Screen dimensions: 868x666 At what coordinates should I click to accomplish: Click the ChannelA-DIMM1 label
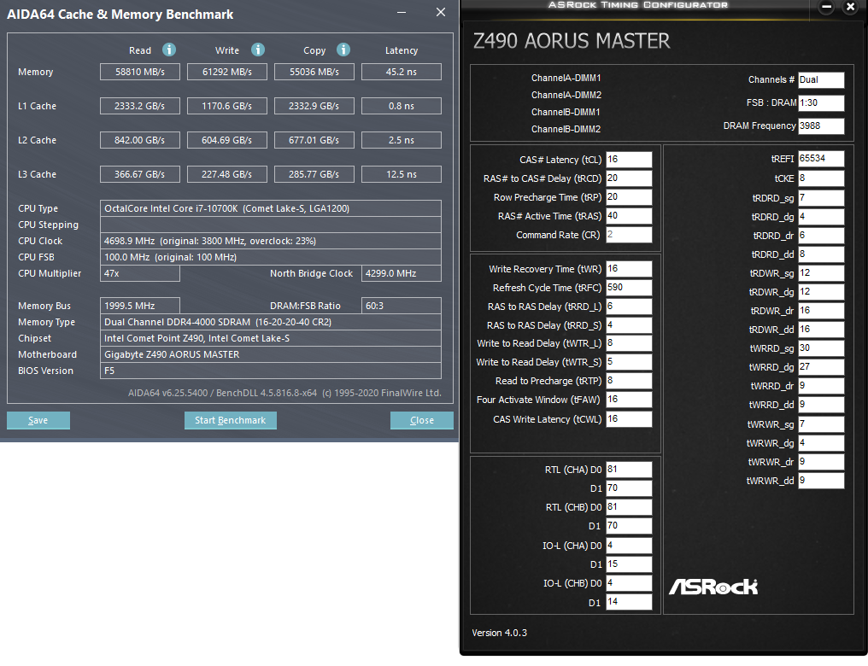[x=566, y=78]
